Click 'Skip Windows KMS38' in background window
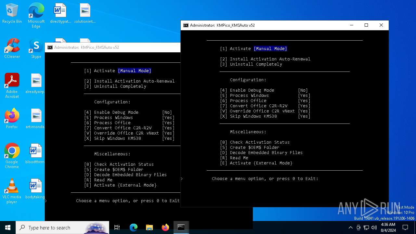Screen dimensions: 416x234 (x=118, y=138)
